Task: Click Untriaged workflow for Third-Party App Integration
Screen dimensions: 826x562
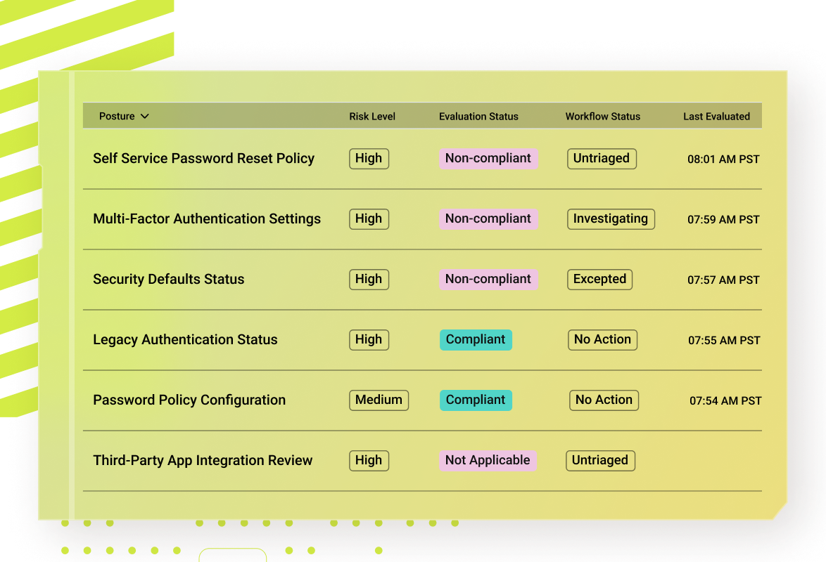Action: click(x=601, y=460)
